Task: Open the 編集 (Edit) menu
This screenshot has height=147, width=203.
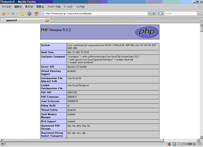Action: tap(18, 6)
